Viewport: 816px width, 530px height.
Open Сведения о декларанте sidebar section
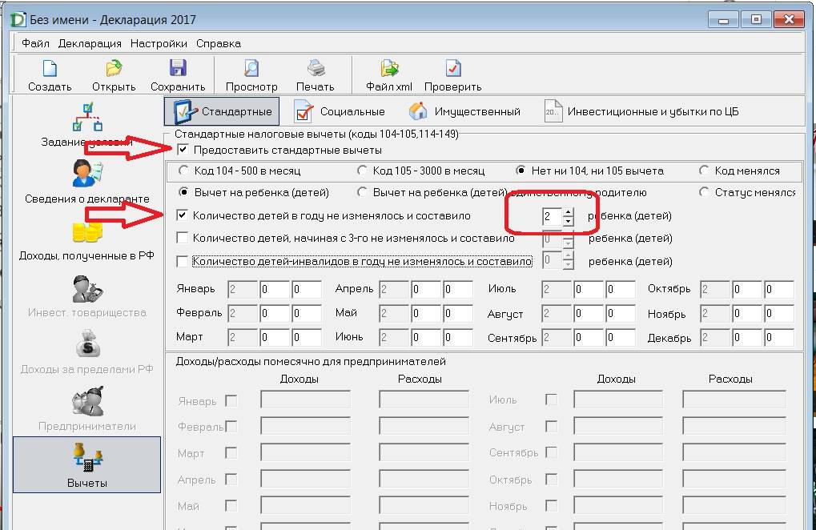pyautogui.click(x=86, y=180)
